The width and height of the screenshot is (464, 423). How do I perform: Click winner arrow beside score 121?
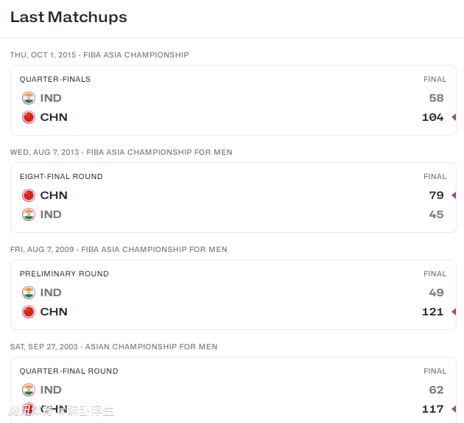point(454,312)
